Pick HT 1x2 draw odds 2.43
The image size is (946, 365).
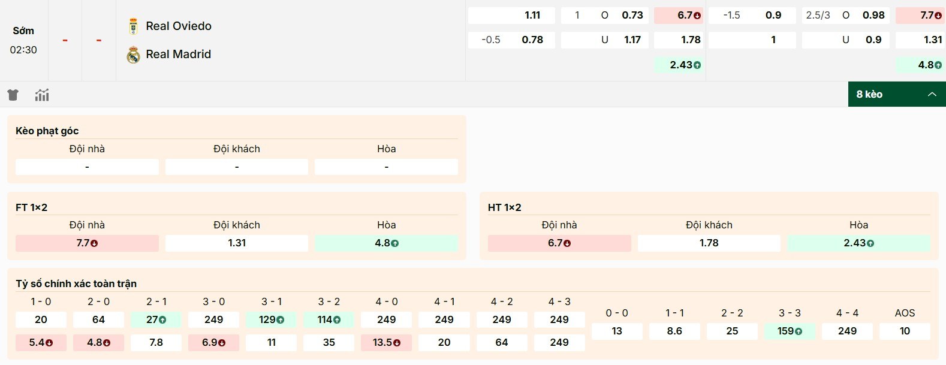click(x=858, y=243)
